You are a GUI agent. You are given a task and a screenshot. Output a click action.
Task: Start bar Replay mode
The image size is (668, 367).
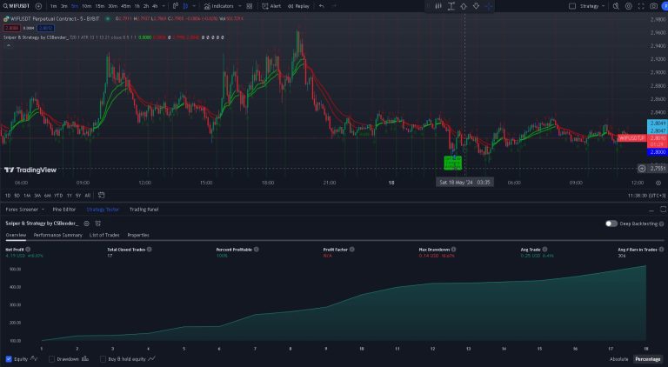point(298,6)
